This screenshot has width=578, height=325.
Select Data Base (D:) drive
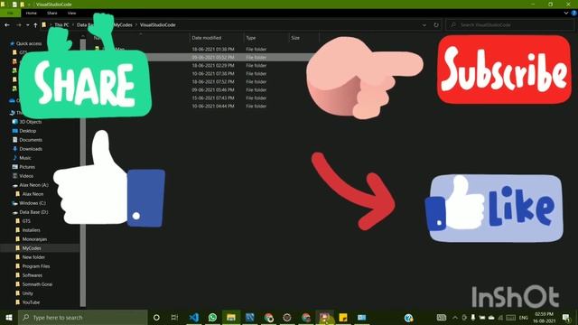coord(33,212)
